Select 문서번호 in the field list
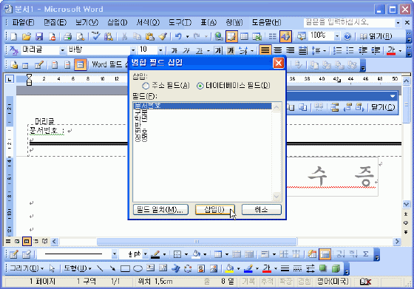The width and height of the screenshot is (414, 289). point(203,106)
